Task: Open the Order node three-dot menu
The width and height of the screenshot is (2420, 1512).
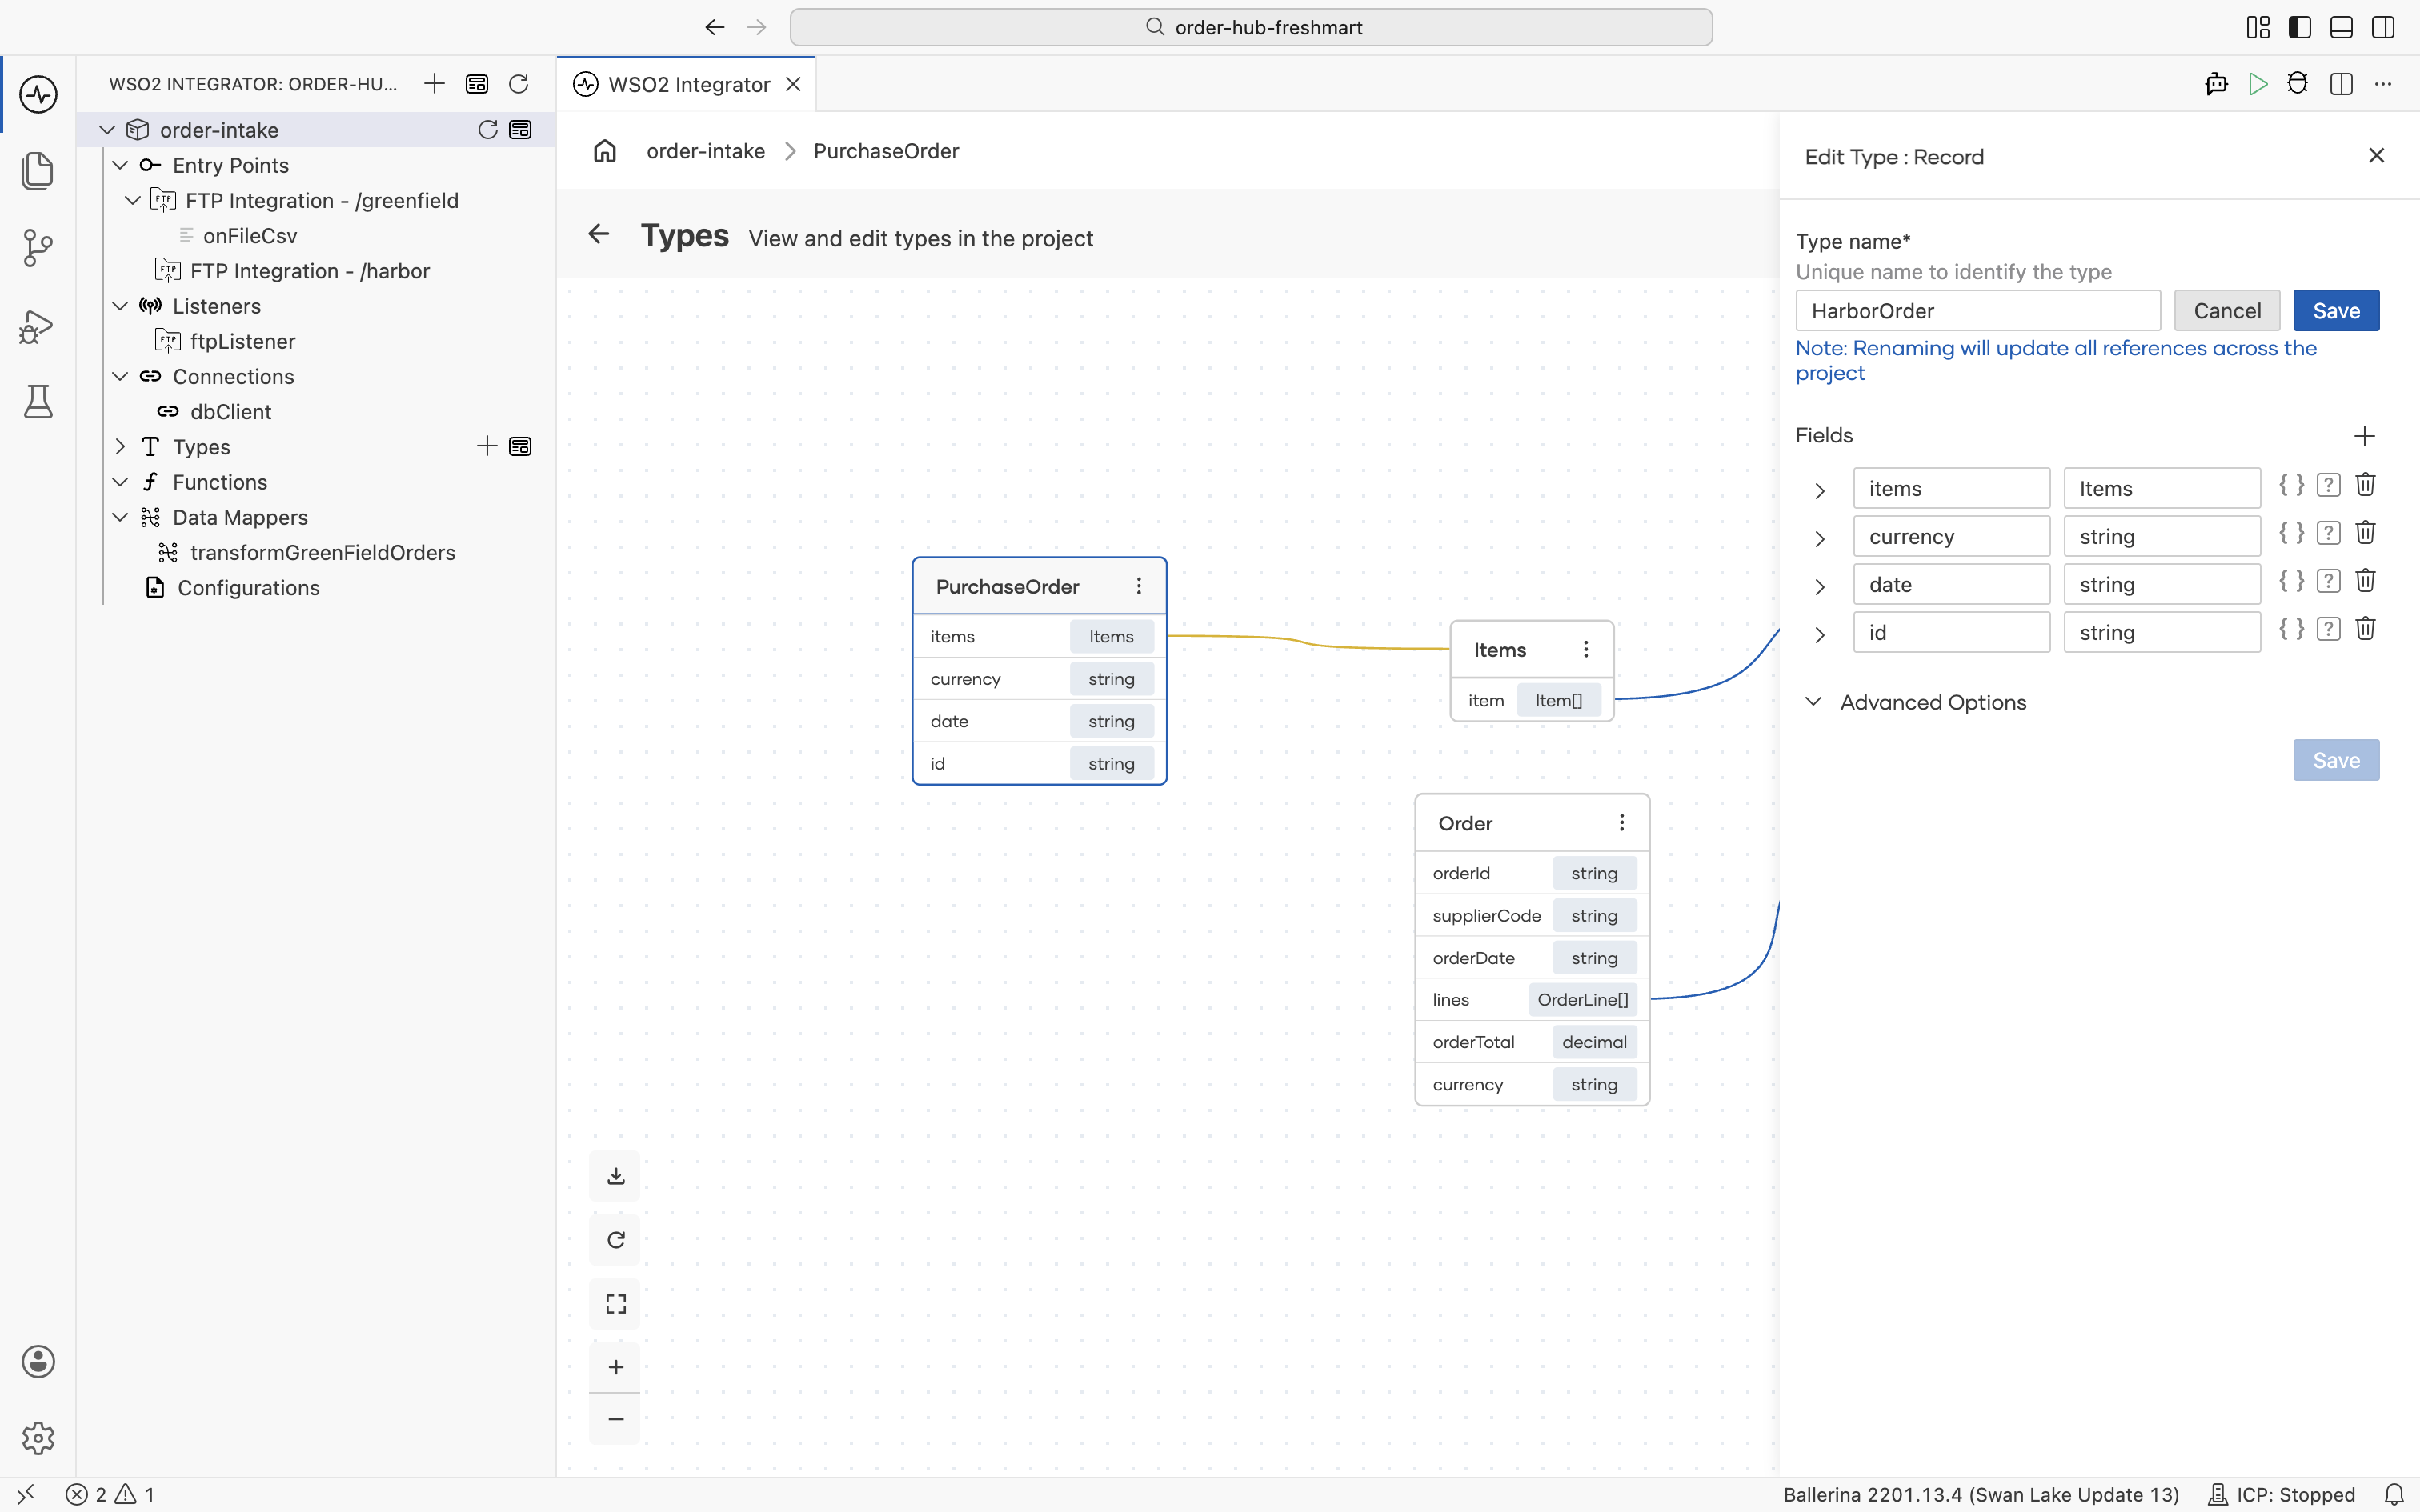Action: [1622, 822]
